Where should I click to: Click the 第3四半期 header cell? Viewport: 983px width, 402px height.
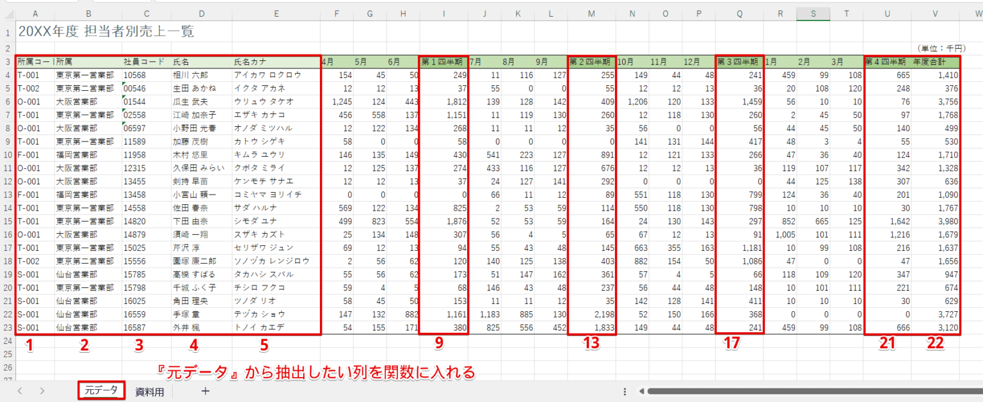point(739,62)
